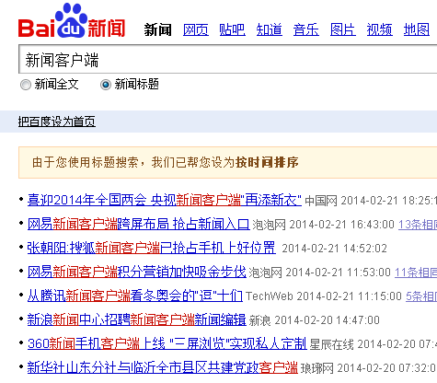
Task: Click source text 泡泡网 2014-02-21 11:53:00
Action: point(319,273)
